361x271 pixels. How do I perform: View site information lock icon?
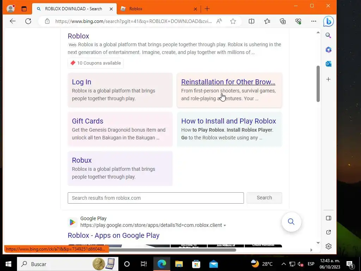click(x=47, y=21)
